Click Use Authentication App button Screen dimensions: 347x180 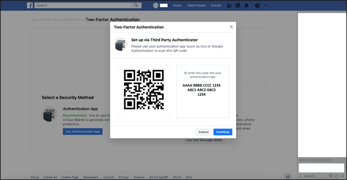[83, 132]
